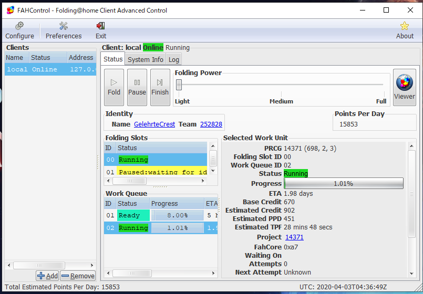The width and height of the screenshot is (423, 294).
Task: Click the Finish button
Action: click(x=160, y=87)
